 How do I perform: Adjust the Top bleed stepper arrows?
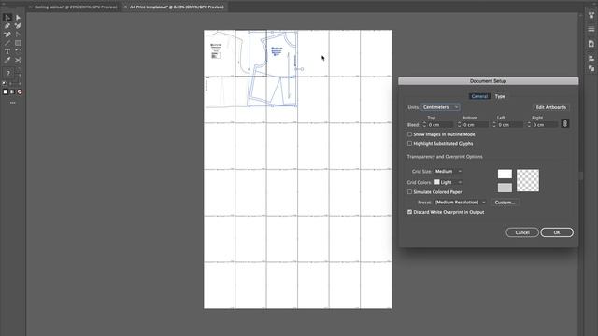coord(424,124)
